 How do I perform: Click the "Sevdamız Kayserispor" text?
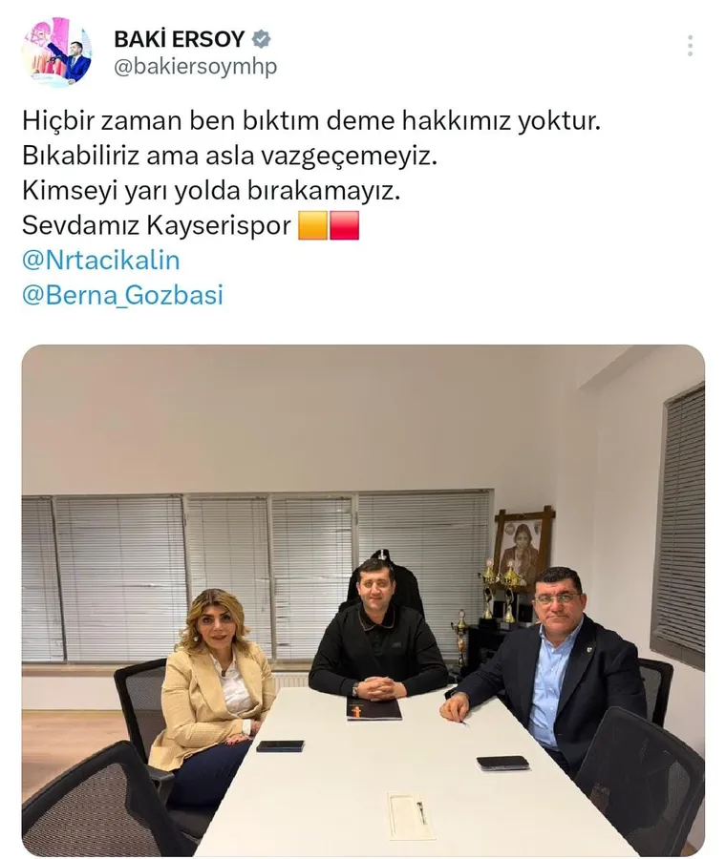click(x=157, y=225)
